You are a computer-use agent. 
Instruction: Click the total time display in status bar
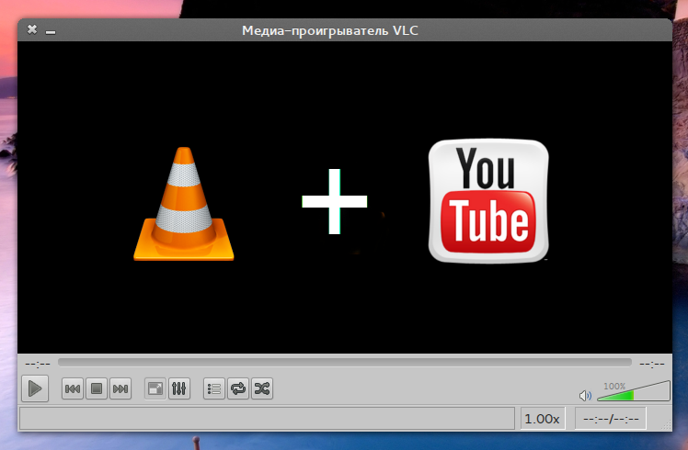[x=610, y=419]
